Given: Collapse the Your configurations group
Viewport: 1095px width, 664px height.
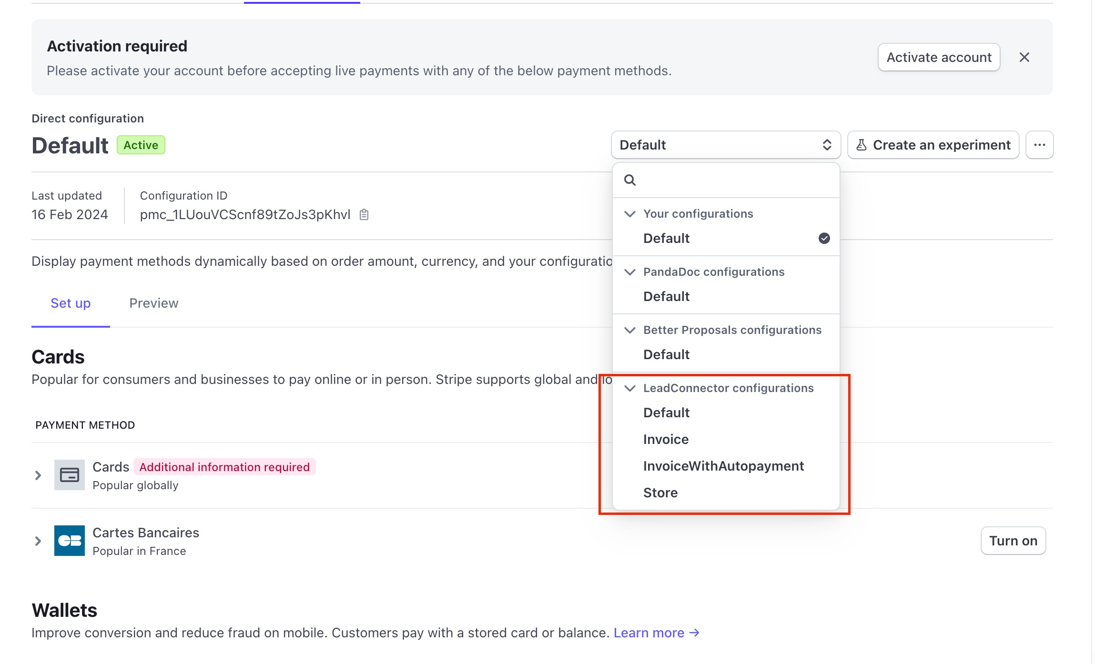Looking at the screenshot, I should (630, 214).
